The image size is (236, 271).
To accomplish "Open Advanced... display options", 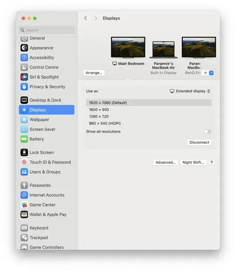I will pos(166,162).
